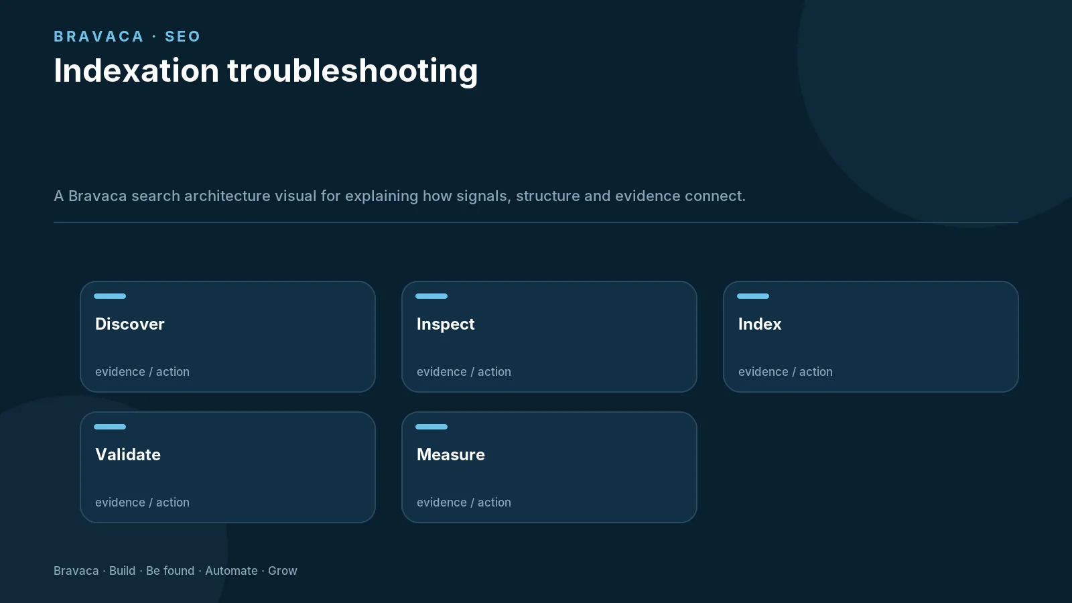
Task: Click 'evidence / action' under Measure
Action: [464, 503]
